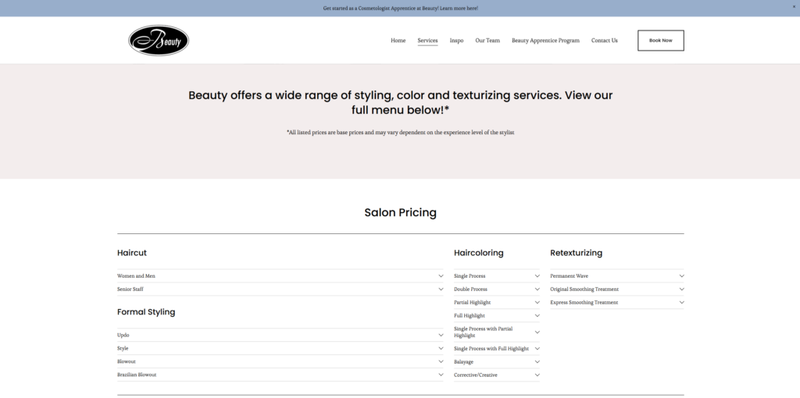800x398 pixels.
Task: Expand the Women and Men chevron
Action: [441, 275]
